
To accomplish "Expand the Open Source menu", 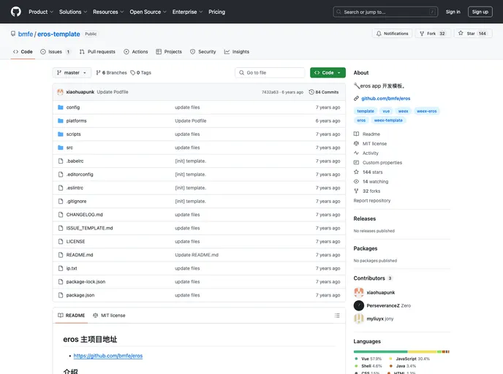I will pyautogui.click(x=148, y=12).
